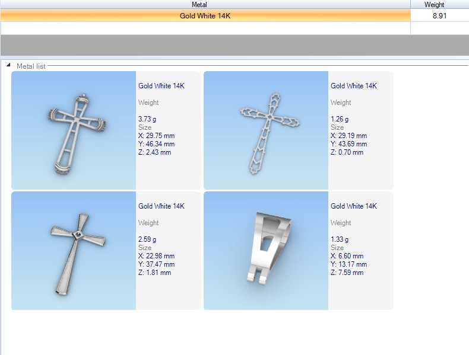Click the Metal column header

pyautogui.click(x=205, y=4)
